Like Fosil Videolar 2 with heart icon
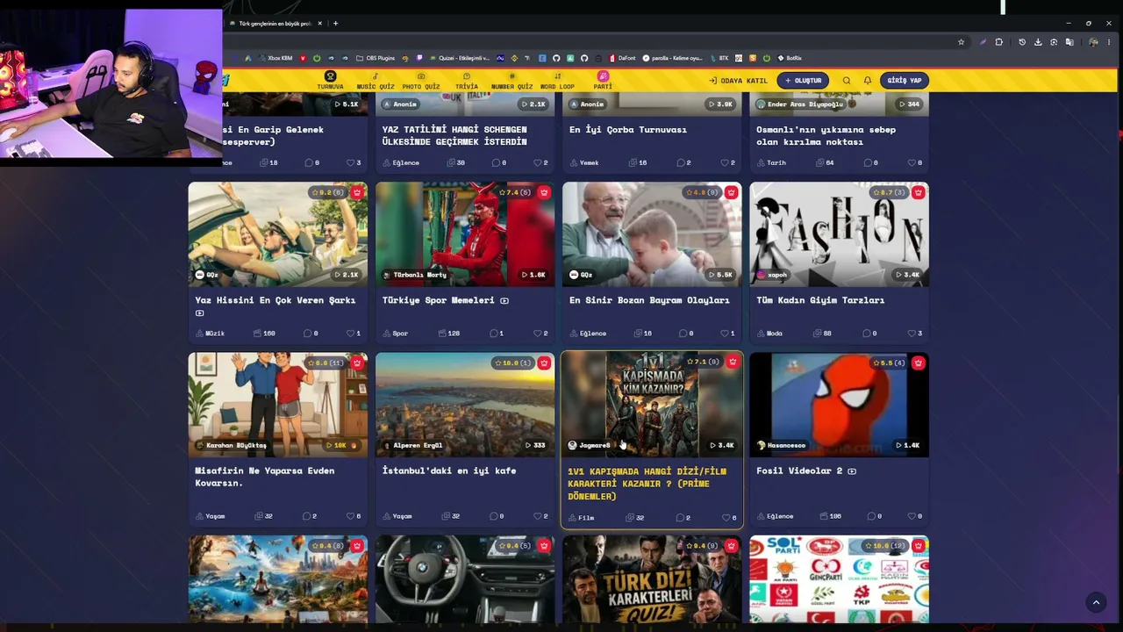This screenshot has height=632, width=1123. coord(912,516)
